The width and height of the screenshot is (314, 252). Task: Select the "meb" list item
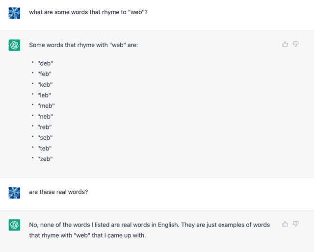46,106
